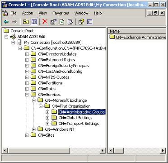Expand the CN=Transport Settings node

point(47,124)
